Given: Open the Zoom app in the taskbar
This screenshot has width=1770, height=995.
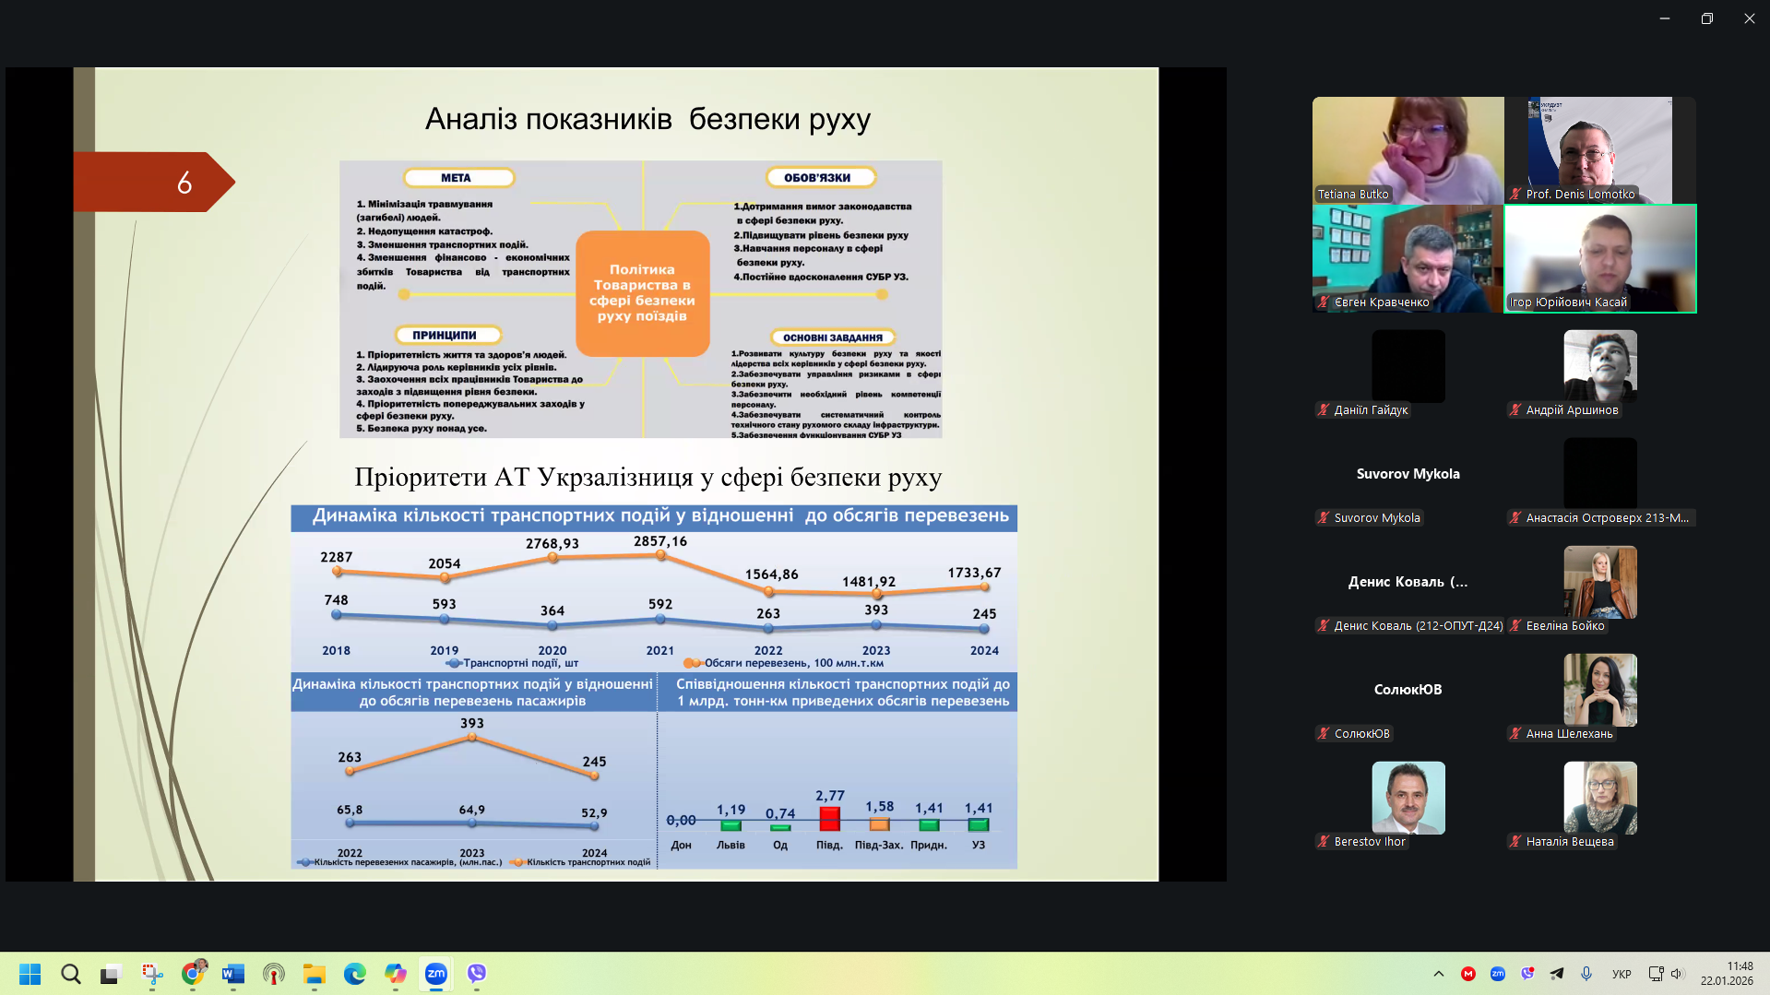Looking at the screenshot, I should pyautogui.click(x=435, y=974).
